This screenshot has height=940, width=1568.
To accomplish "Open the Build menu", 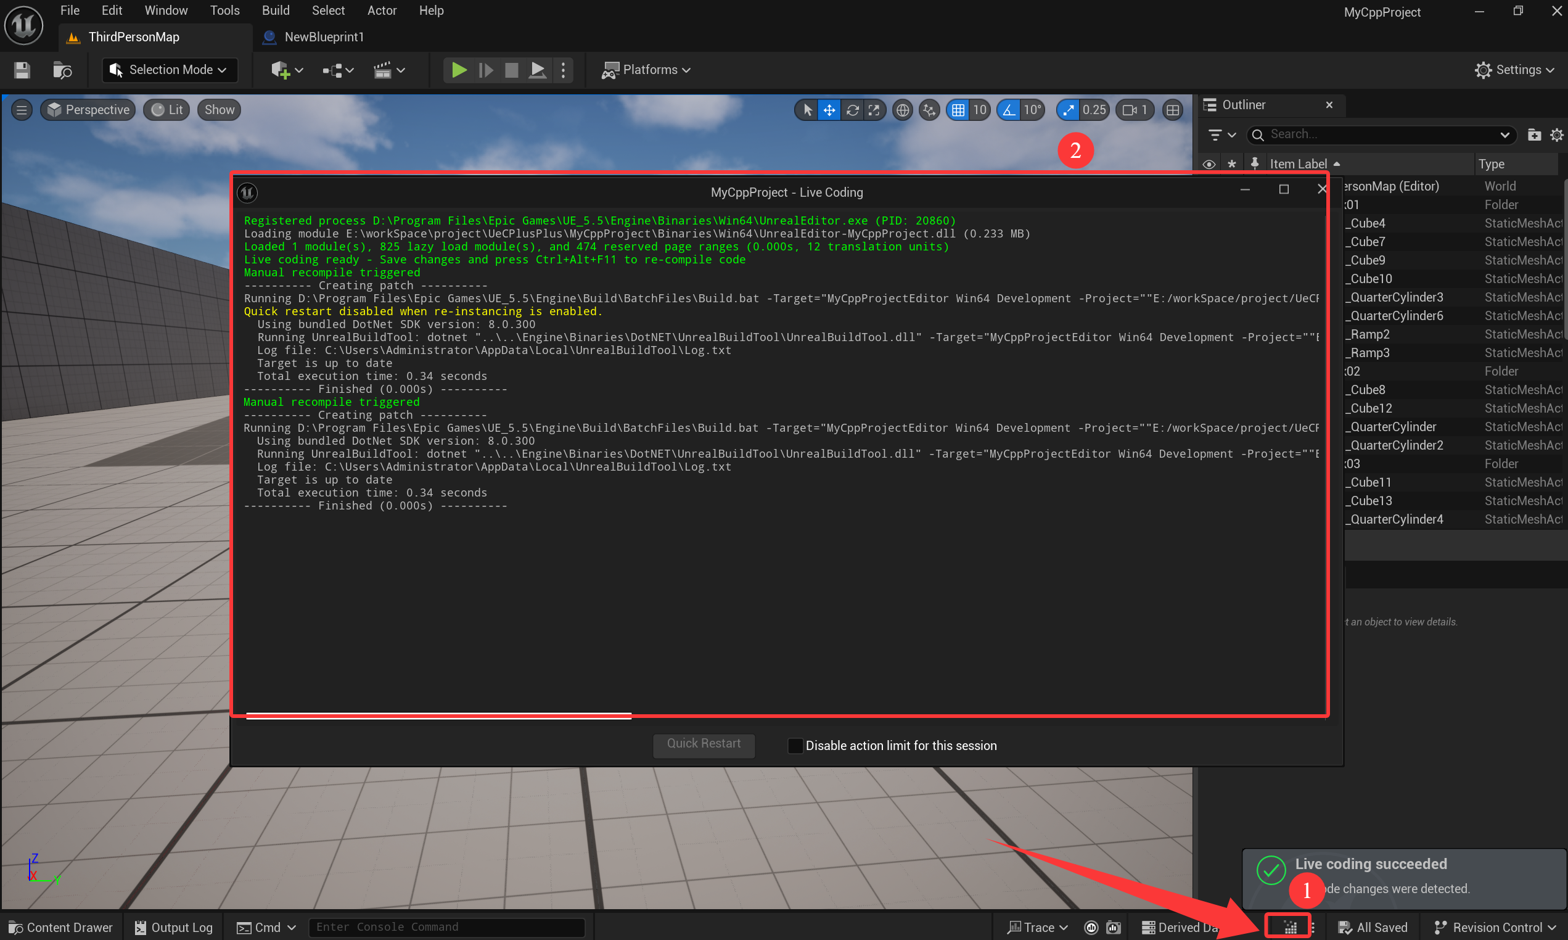I will [276, 10].
